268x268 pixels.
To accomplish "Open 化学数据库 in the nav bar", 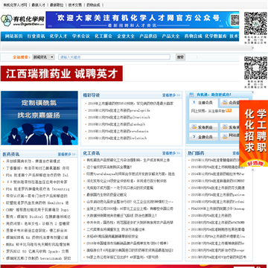I will pyautogui.click(x=216, y=36).
